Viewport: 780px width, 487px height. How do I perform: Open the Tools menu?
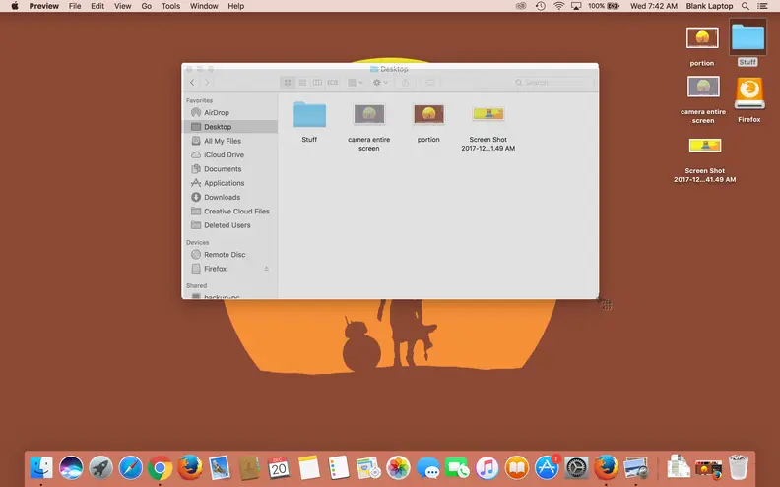click(x=170, y=6)
